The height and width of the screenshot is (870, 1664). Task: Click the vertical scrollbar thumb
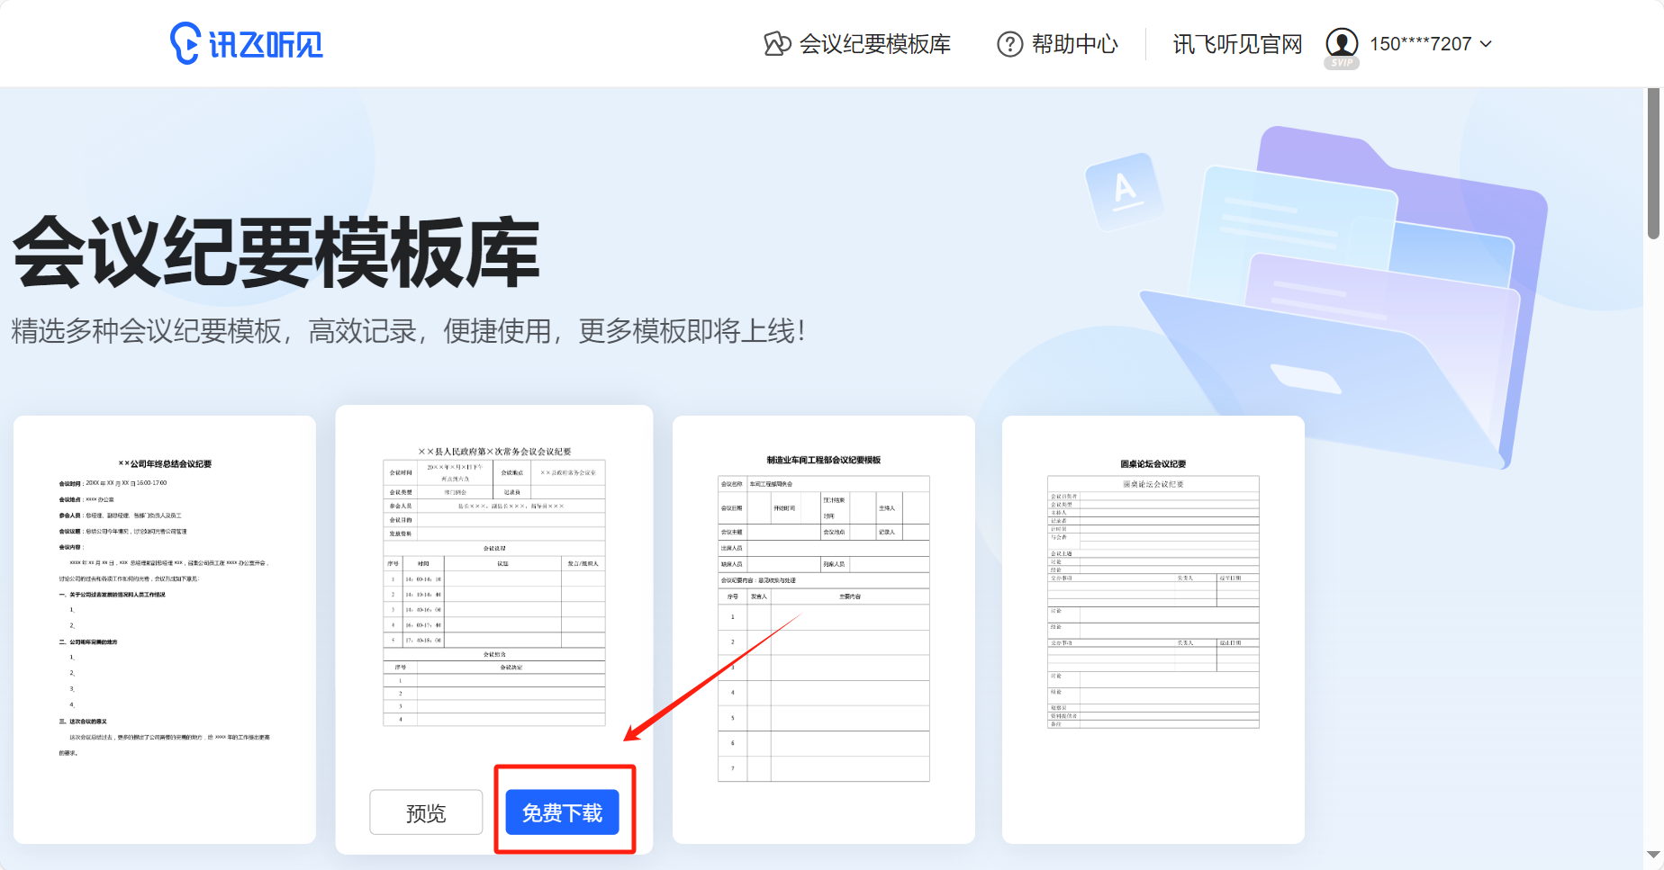point(1653,164)
